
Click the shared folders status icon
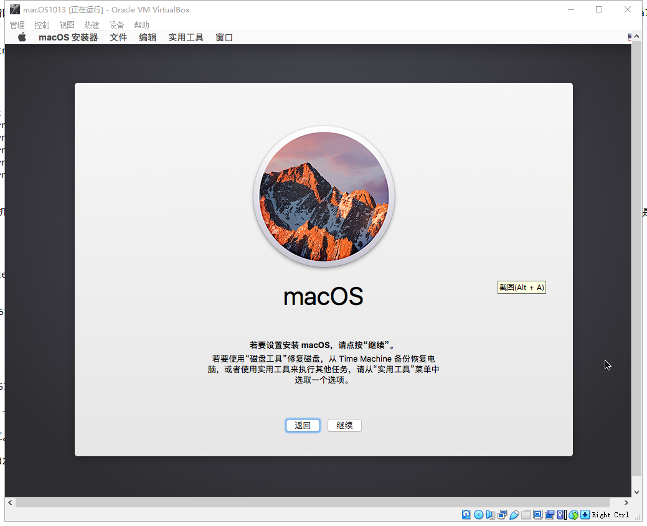click(x=526, y=514)
